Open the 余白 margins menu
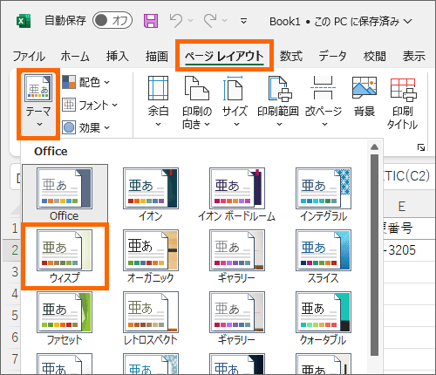This screenshot has height=375, width=436. point(158,102)
